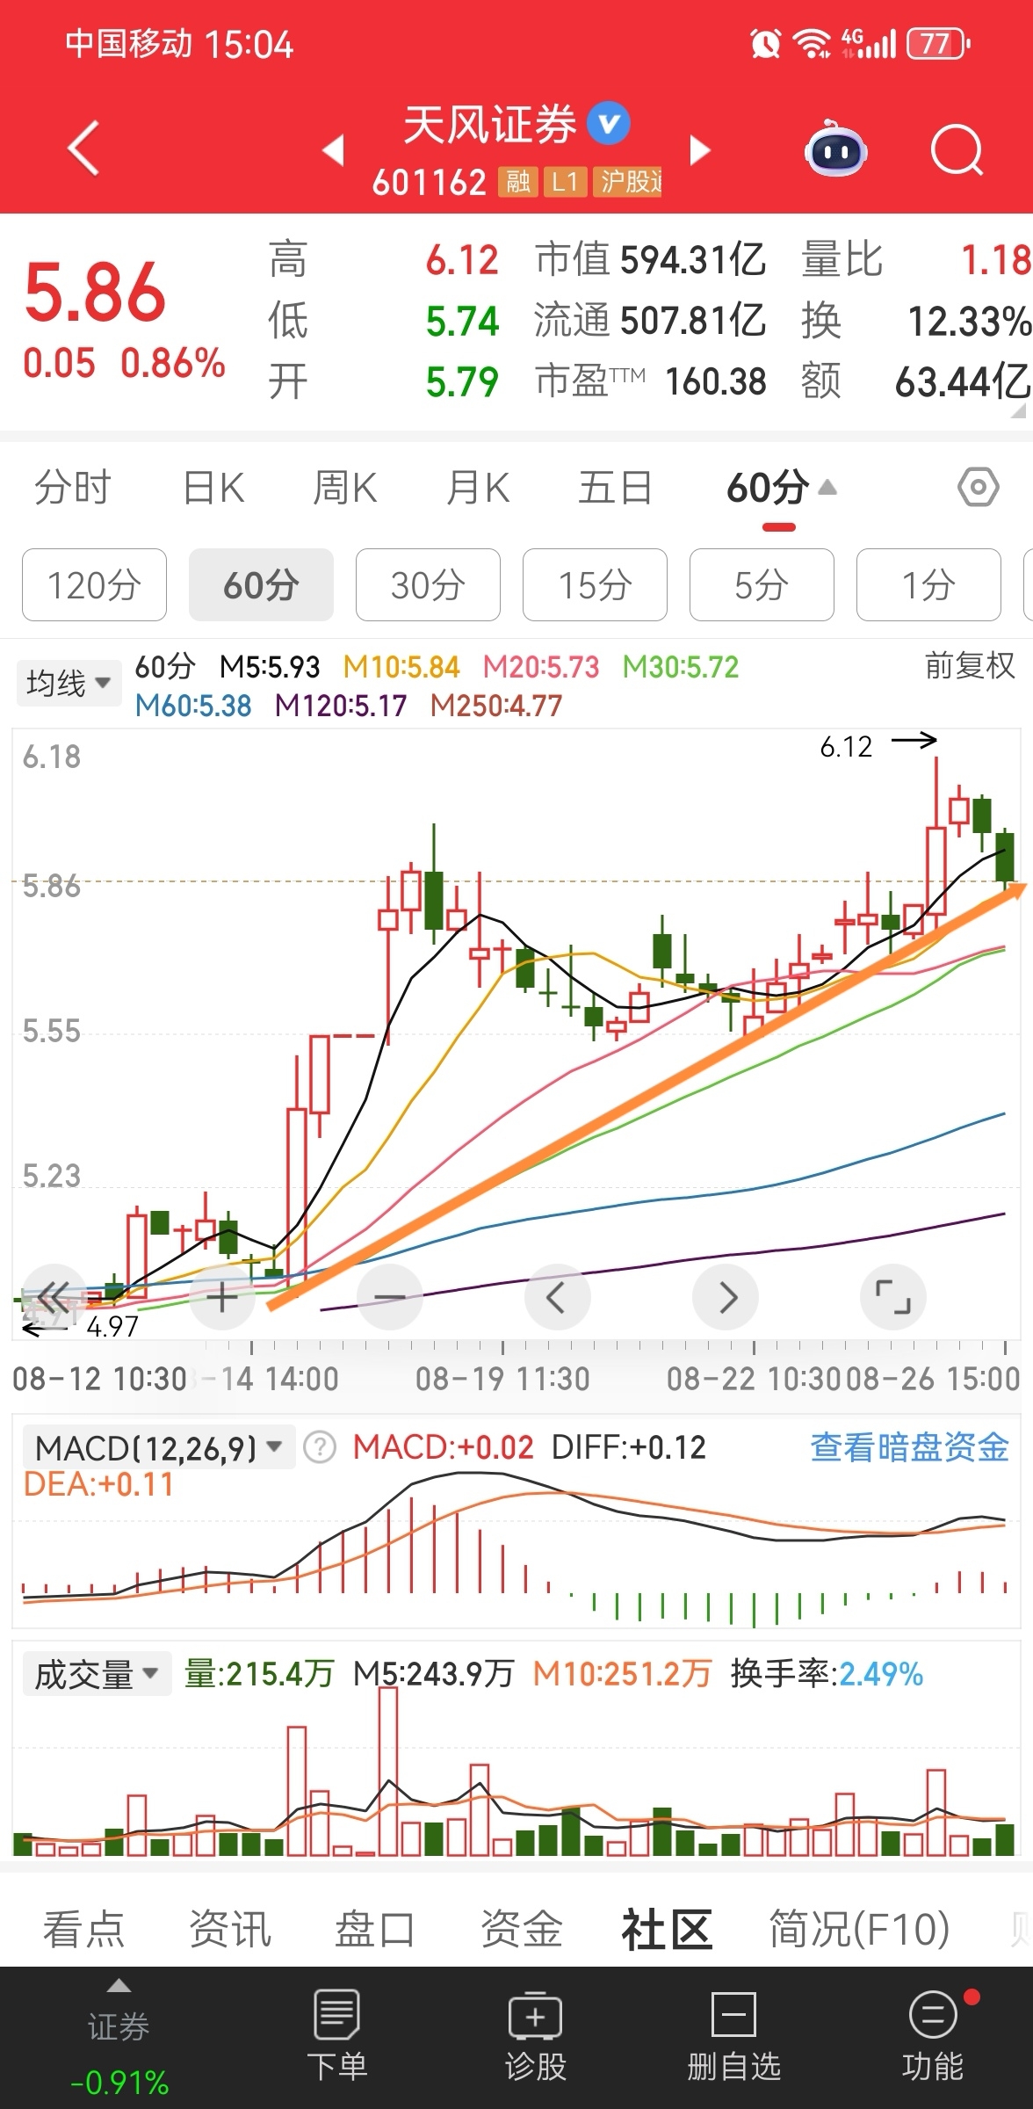The height and width of the screenshot is (2109, 1033).
Task: Open the MACD(12,26,9) indicator dropdown
Action: pos(158,1447)
